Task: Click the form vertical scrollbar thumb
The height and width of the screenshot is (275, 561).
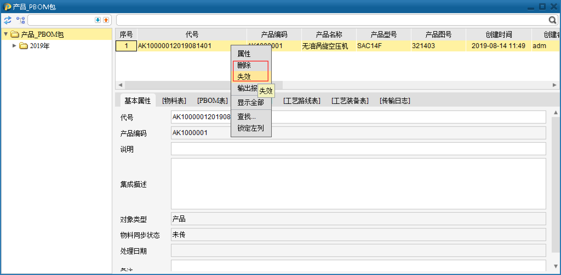Action: pos(556,185)
